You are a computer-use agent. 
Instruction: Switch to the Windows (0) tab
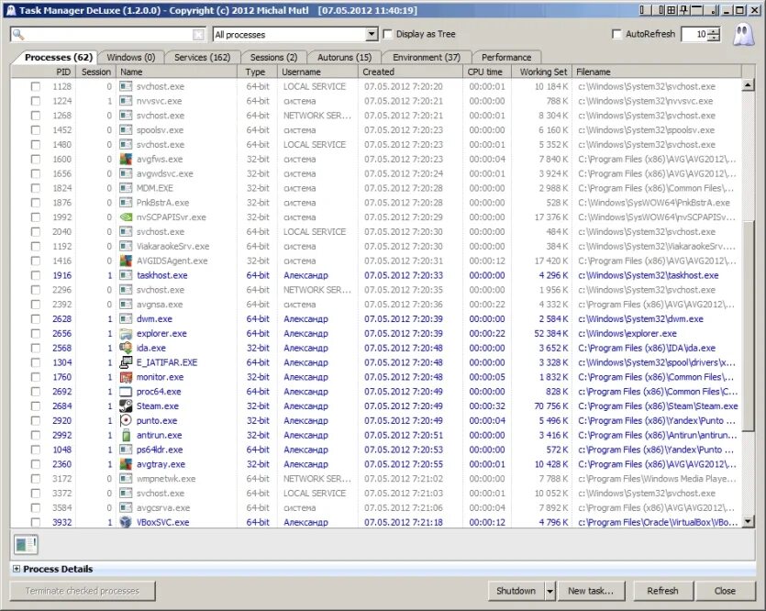(x=131, y=57)
